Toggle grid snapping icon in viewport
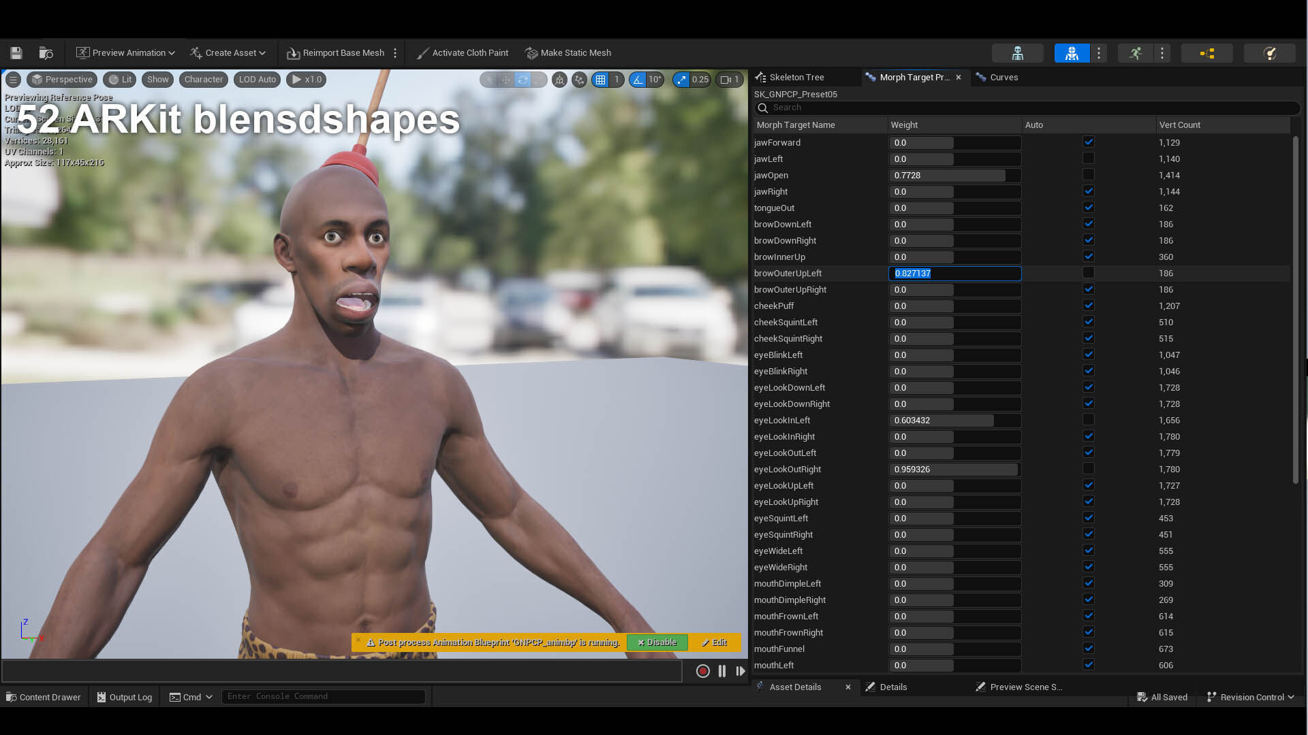This screenshot has height=735, width=1308. coord(600,80)
